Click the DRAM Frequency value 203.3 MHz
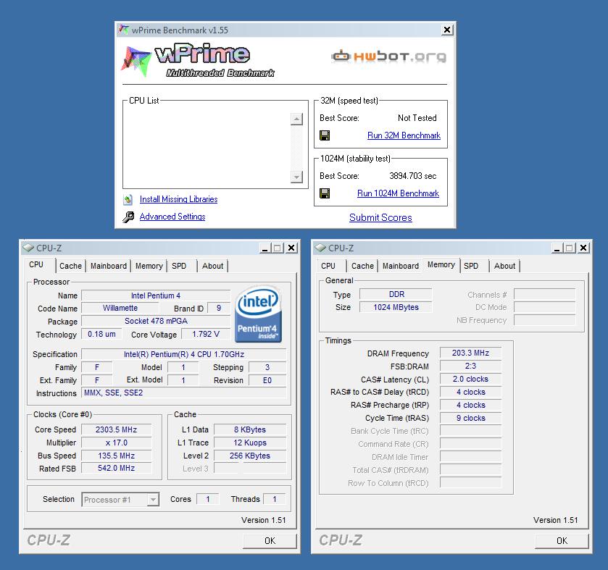The image size is (608, 570). [x=470, y=353]
